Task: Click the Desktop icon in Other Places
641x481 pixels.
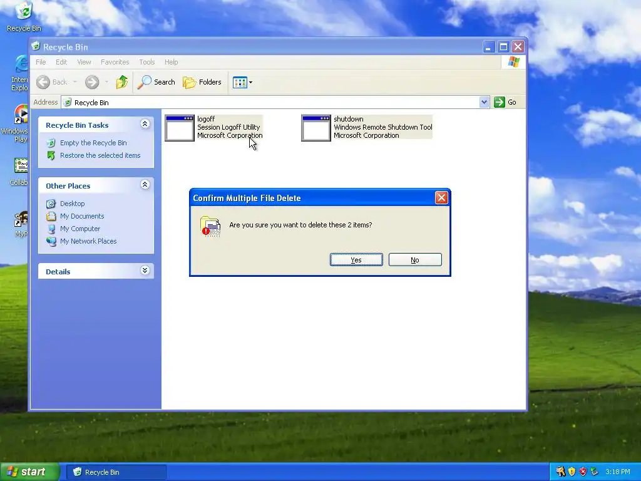Action: click(51, 204)
